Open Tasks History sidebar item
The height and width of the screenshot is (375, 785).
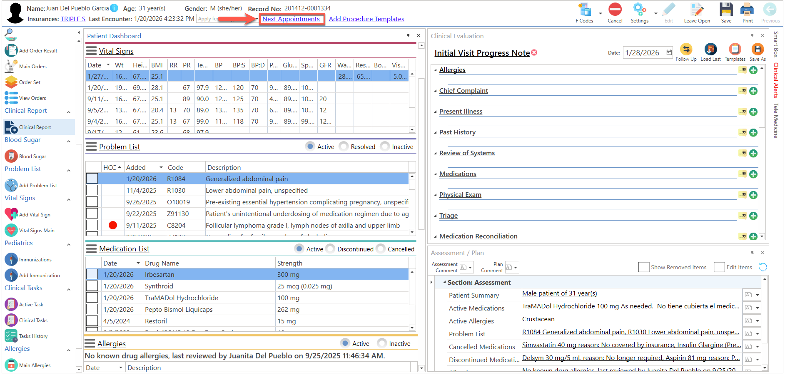click(26, 336)
